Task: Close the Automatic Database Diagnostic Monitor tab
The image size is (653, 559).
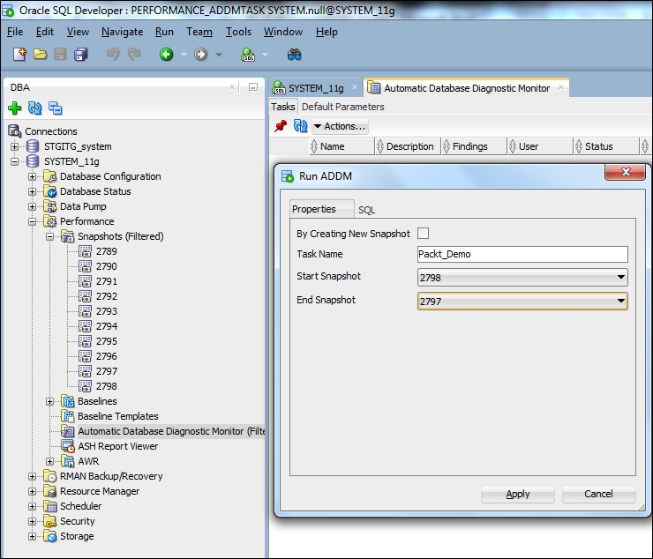Action: click(x=561, y=87)
